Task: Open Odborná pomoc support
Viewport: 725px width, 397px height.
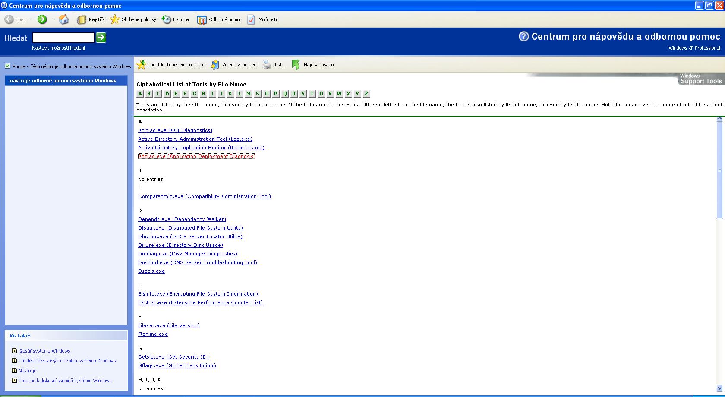Action: coord(220,19)
